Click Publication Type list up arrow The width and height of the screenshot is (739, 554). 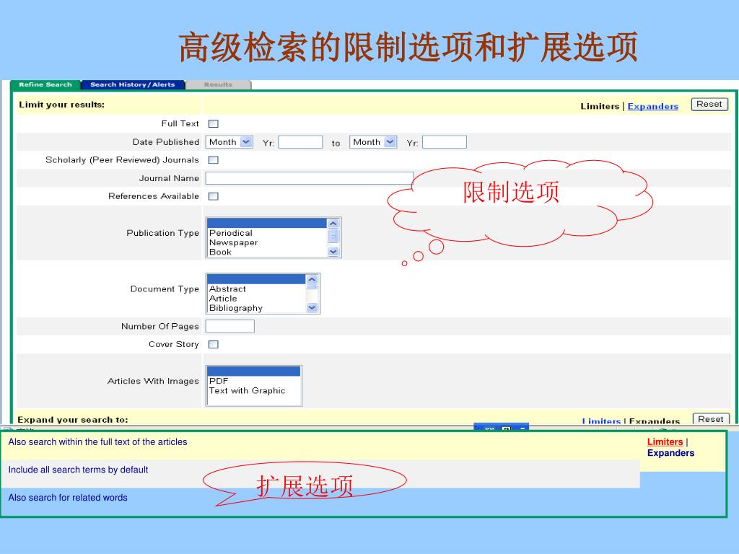pos(333,224)
